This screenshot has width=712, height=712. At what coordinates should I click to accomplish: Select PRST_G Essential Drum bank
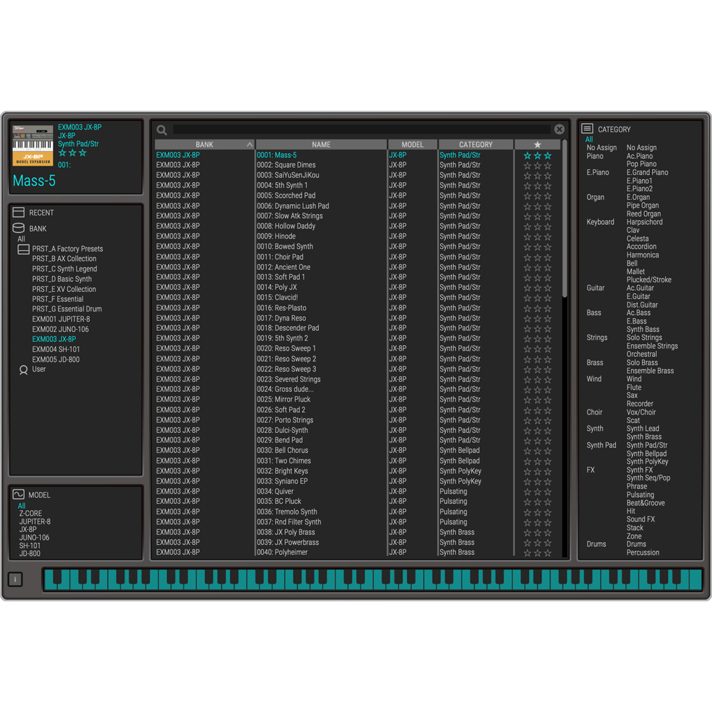pyautogui.click(x=67, y=309)
